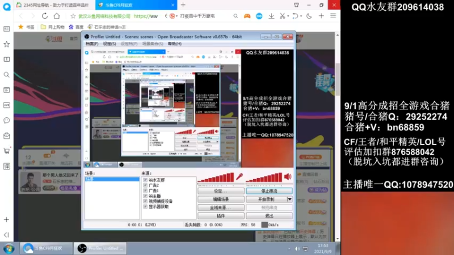Open OBS 档案(F) menu
This screenshot has width=454, height=255.
(92, 44)
